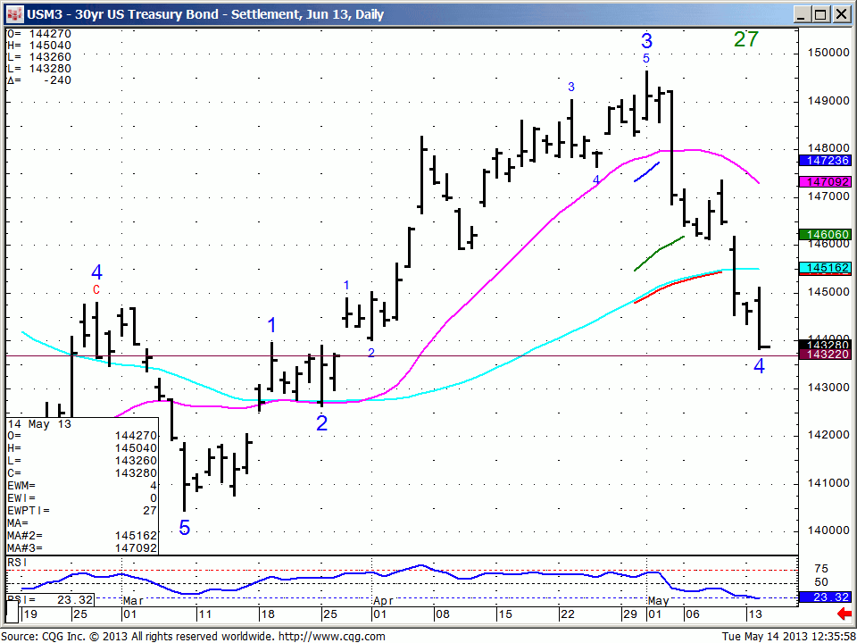Select the magenta 147092 moving average tag
The image size is (857, 643).
(825, 181)
